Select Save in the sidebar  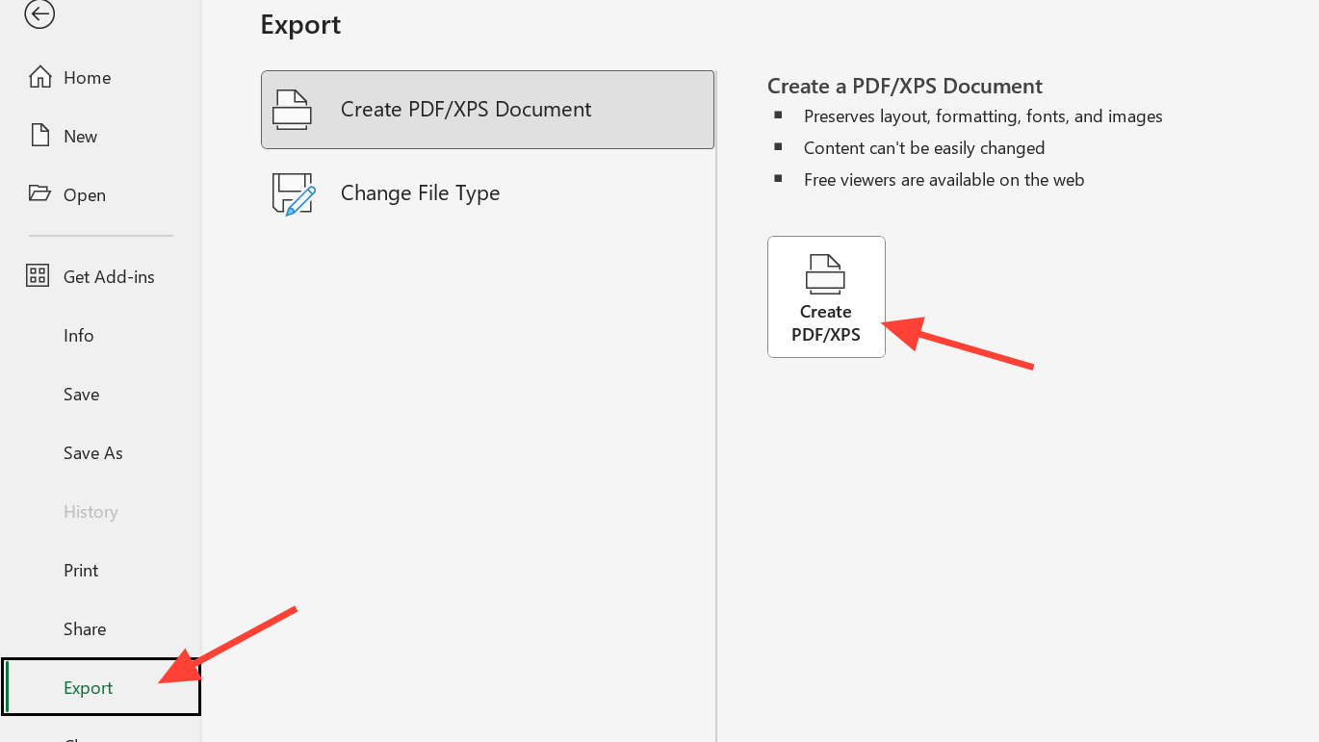pos(82,394)
